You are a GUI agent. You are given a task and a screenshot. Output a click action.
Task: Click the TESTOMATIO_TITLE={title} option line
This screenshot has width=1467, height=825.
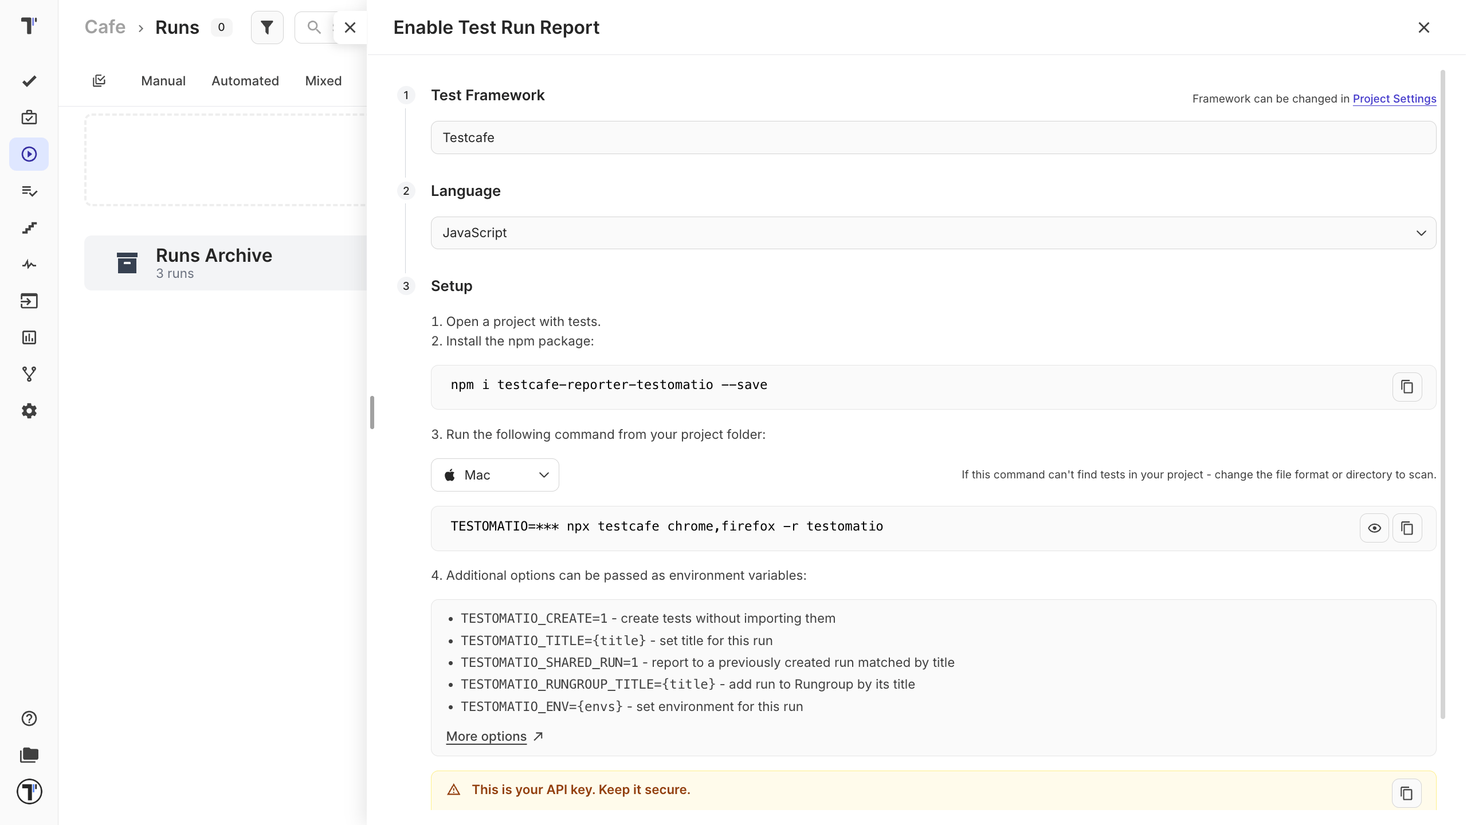point(617,641)
